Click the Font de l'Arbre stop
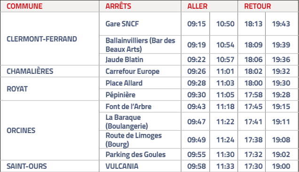 128,107
